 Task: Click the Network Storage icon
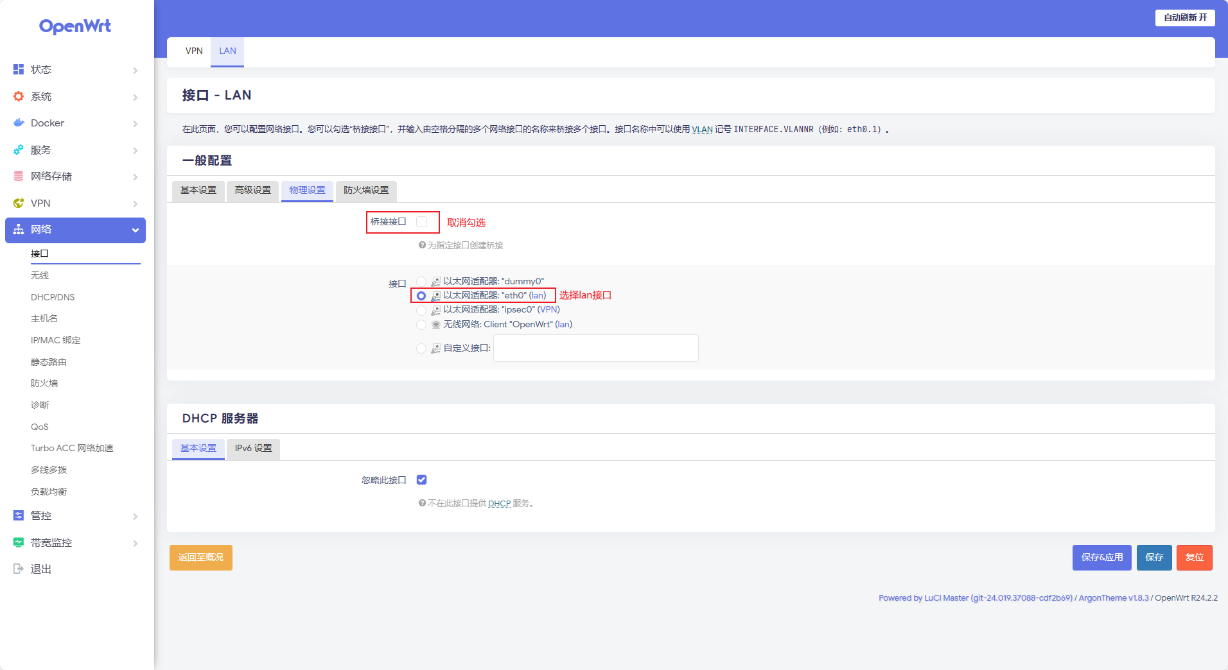click(x=19, y=176)
